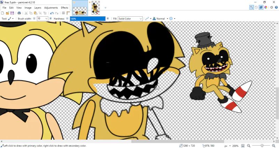279x148 pixels.
Task: Save the document using floppy icon
Action: [x=12, y=13]
